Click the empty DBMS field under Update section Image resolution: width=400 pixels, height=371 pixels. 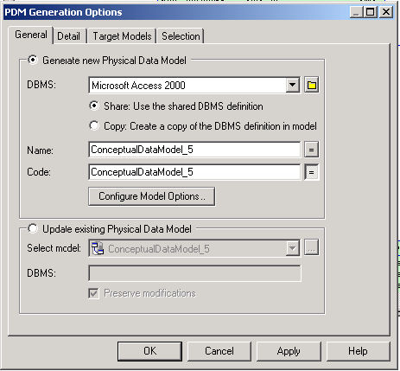[x=194, y=273]
